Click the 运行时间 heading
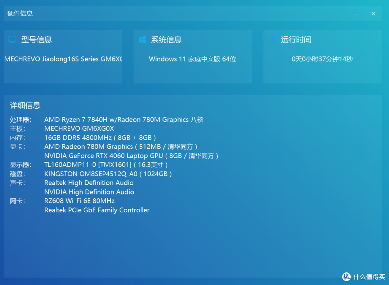This screenshot has height=285, width=389. 296,40
